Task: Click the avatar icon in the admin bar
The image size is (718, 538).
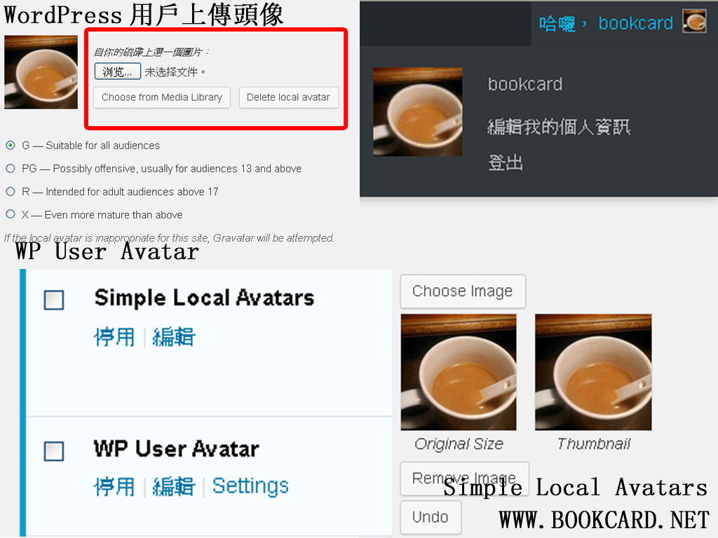Action: tap(693, 22)
